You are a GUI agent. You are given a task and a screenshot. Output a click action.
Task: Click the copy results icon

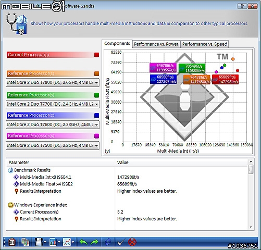click(x=25, y=242)
